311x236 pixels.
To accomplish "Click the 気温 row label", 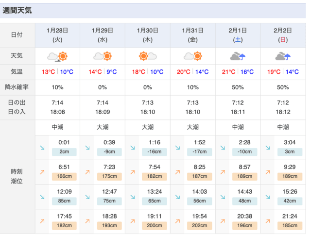I will [17, 71].
